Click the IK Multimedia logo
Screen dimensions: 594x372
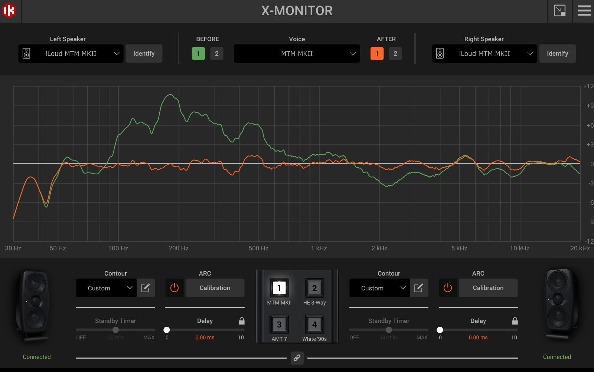tap(9, 11)
